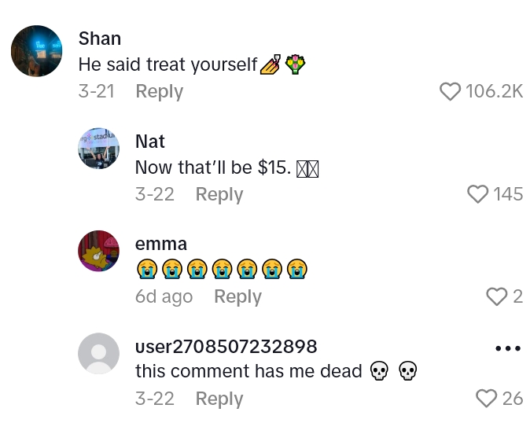Open user2708507232898's default avatar
The width and height of the screenshot is (530, 423).
coord(99,353)
